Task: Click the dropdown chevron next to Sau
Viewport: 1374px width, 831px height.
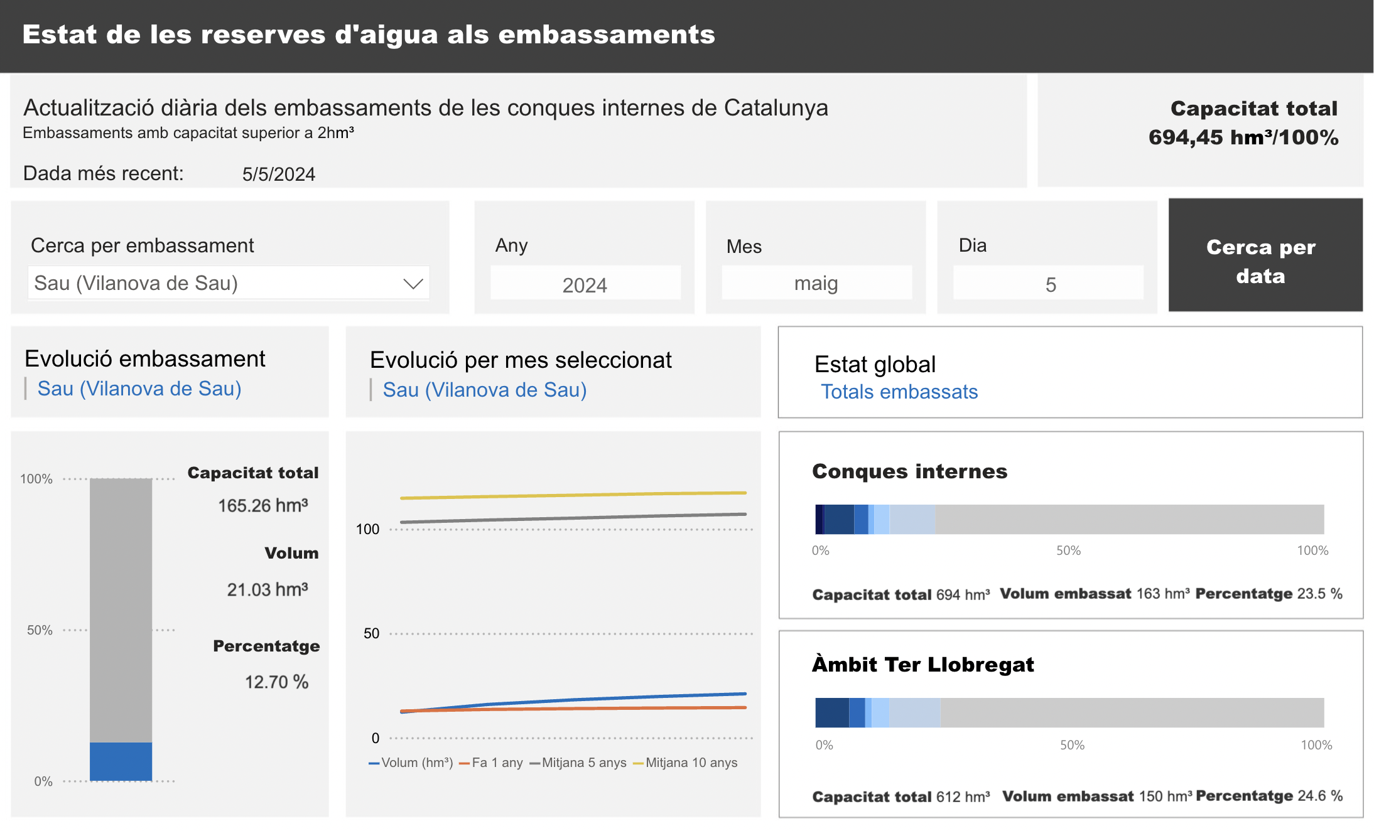Action: click(x=413, y=284)
